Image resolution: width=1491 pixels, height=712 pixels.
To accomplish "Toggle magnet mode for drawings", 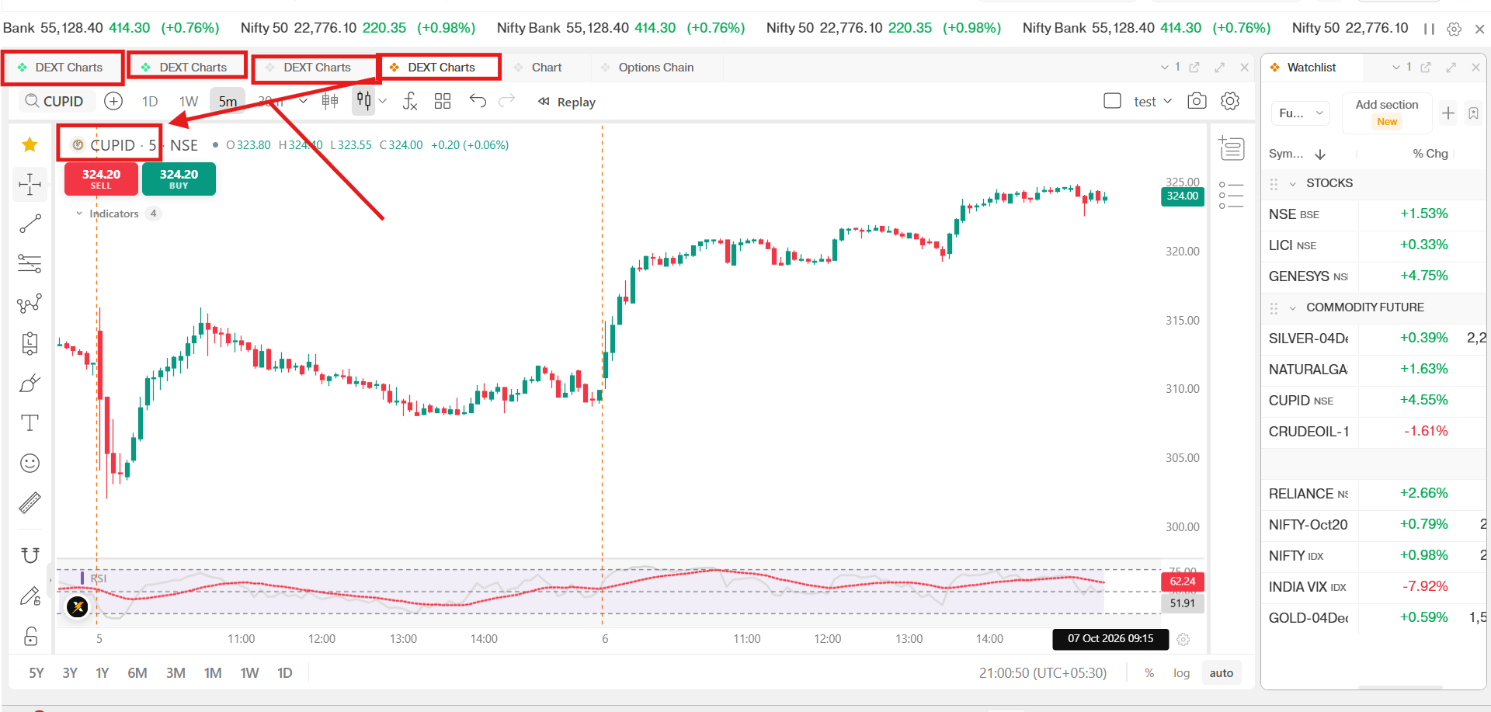I will [x=30, y=555].
